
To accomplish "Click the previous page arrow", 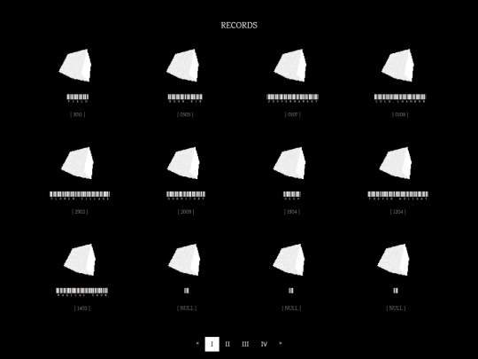I will pyautogui.click(x=197, y=343).
